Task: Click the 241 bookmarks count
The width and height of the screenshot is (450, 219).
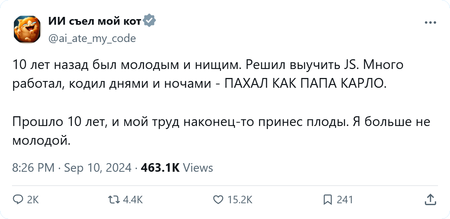Action: click(345, 200)
